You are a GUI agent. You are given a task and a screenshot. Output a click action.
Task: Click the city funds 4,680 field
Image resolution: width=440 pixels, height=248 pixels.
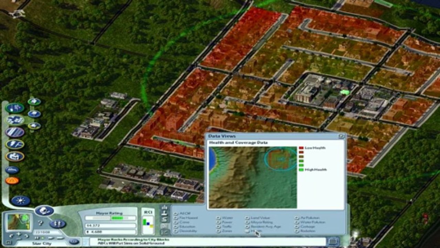pyautogui.click(x=110, y=232)
